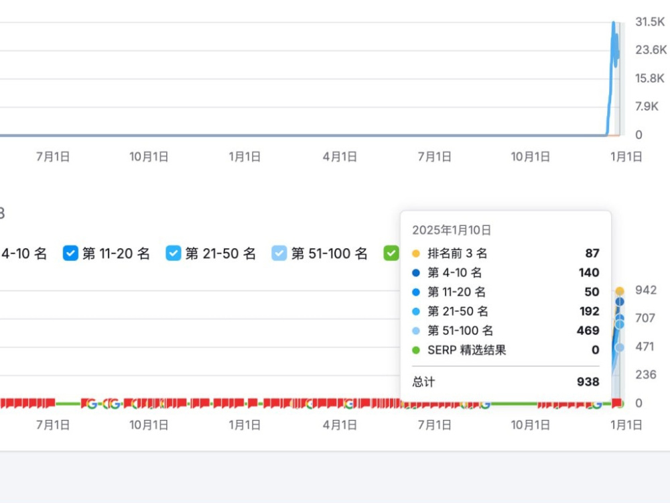Click the lightest blue data point near 471
The height and width of the screenshot is (503, 670).
[x=620, y=347]
